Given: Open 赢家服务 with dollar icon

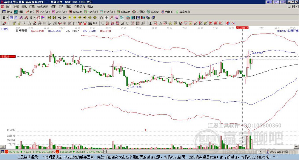Looking at the screenshot, I should (x=183, y=12).
